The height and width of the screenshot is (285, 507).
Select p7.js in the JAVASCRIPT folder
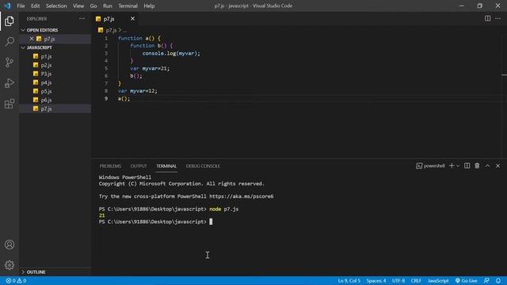point(46,108)
